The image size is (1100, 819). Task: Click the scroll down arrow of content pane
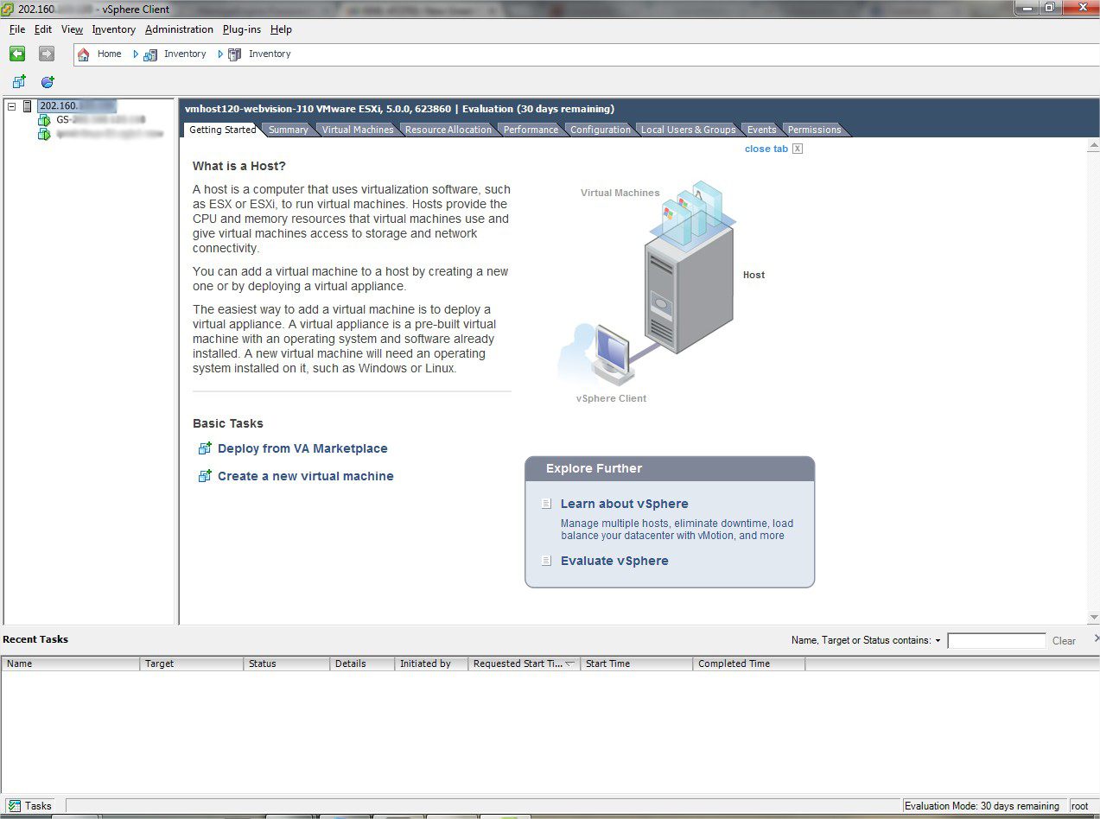click(x=1094, y=618)
